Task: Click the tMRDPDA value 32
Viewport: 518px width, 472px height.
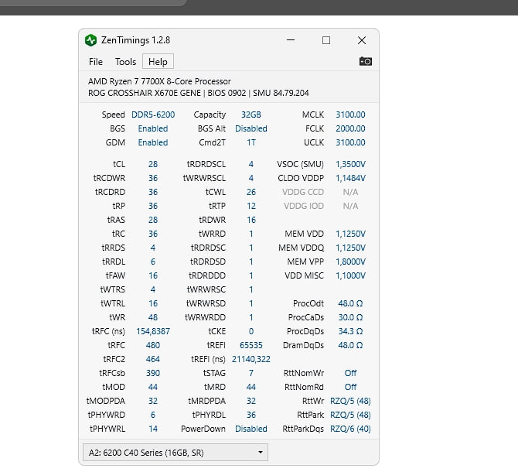Action: (251, 401)
